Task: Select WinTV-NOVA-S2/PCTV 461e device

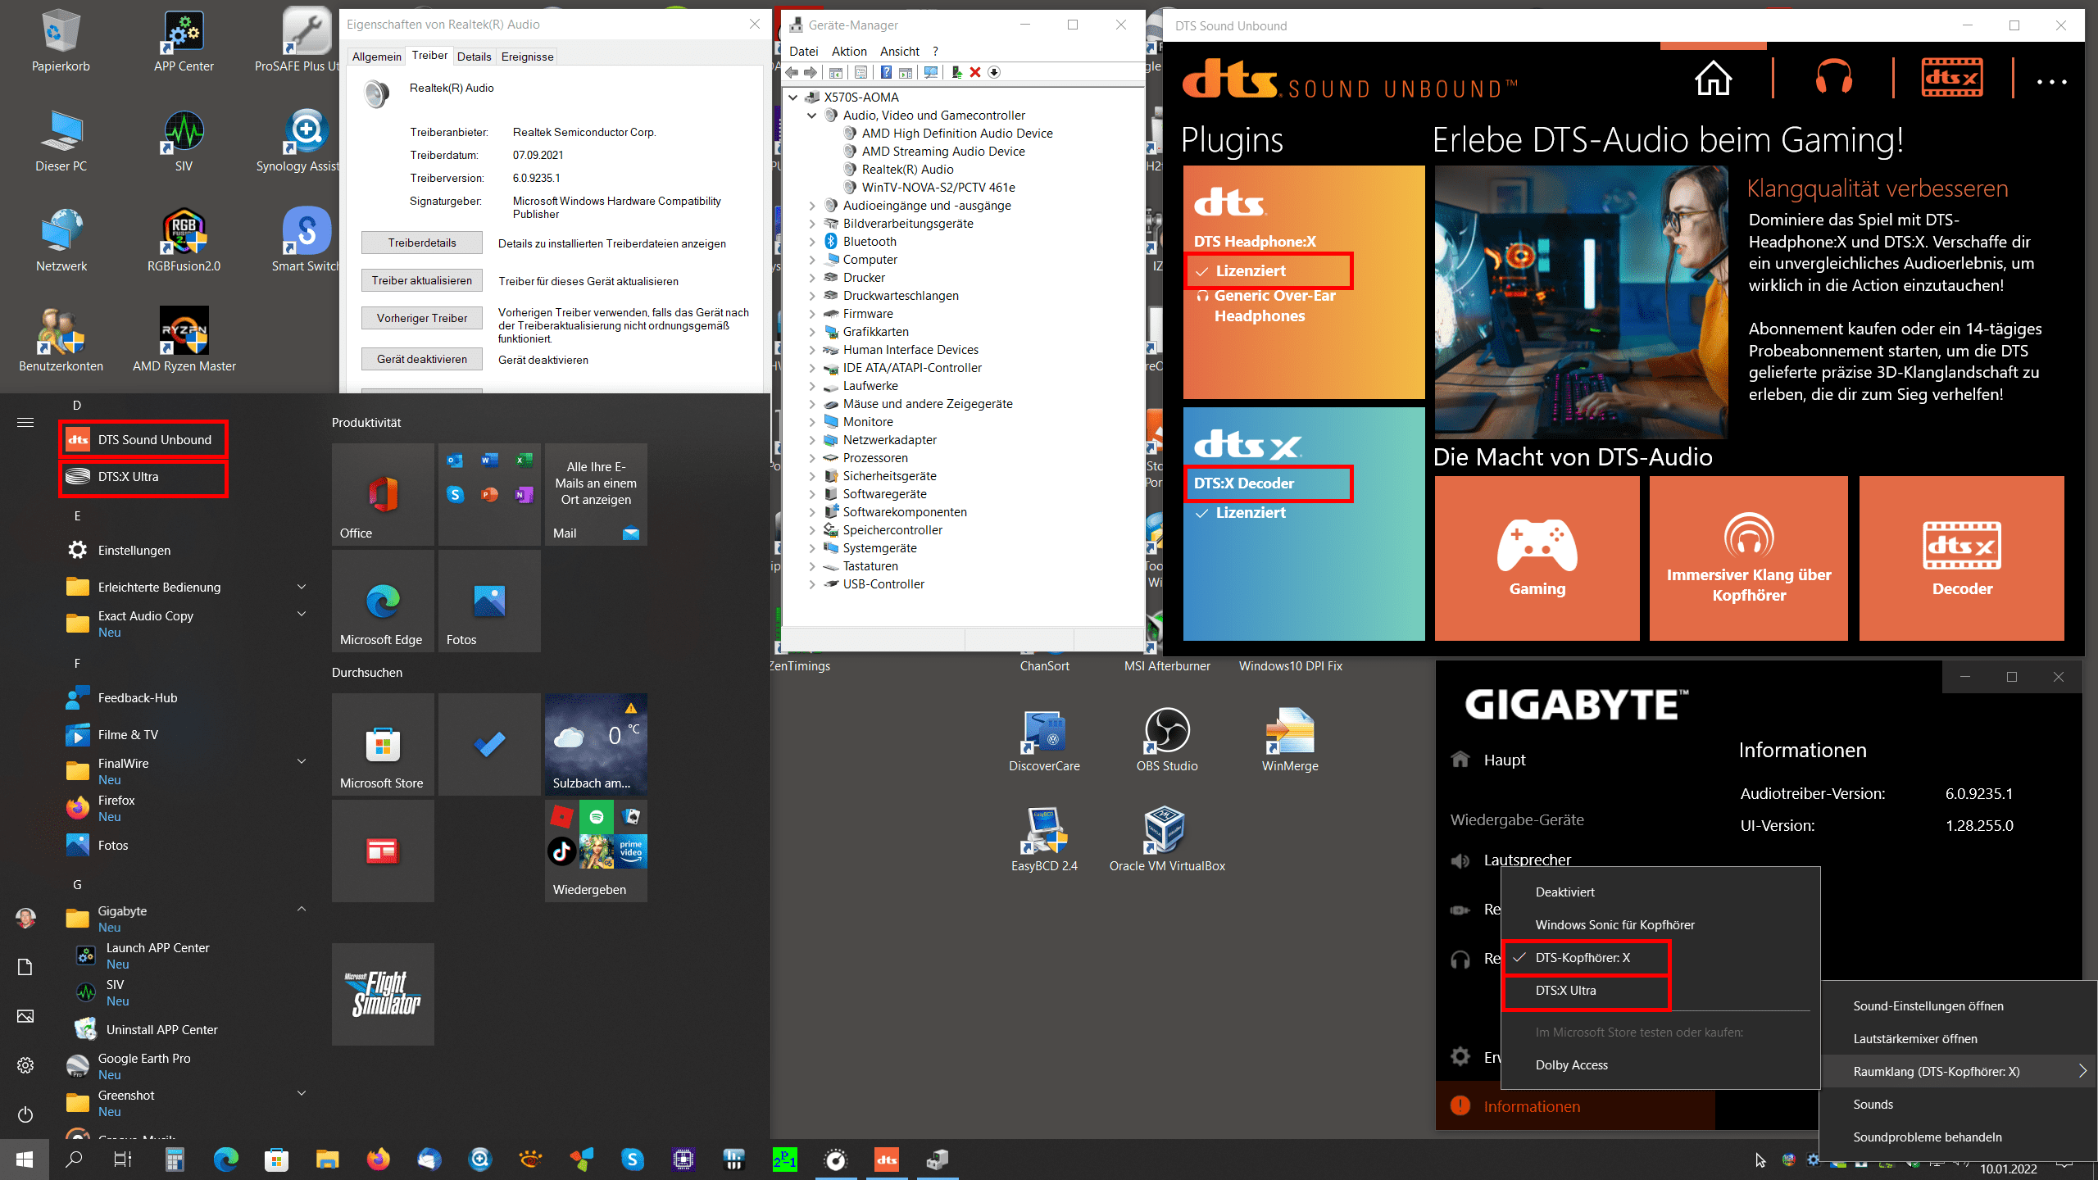Action: pyautogui.click(x=938, y=188)
